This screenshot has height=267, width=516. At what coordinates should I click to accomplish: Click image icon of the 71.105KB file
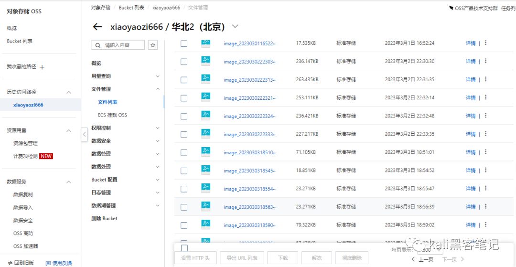click(x=205, y=152)
